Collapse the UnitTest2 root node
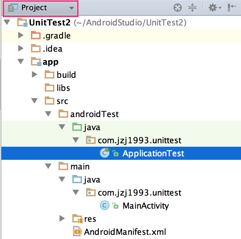The width and height of the screenshot is (241, 239). pyautogui.click(x=7, y=22)
